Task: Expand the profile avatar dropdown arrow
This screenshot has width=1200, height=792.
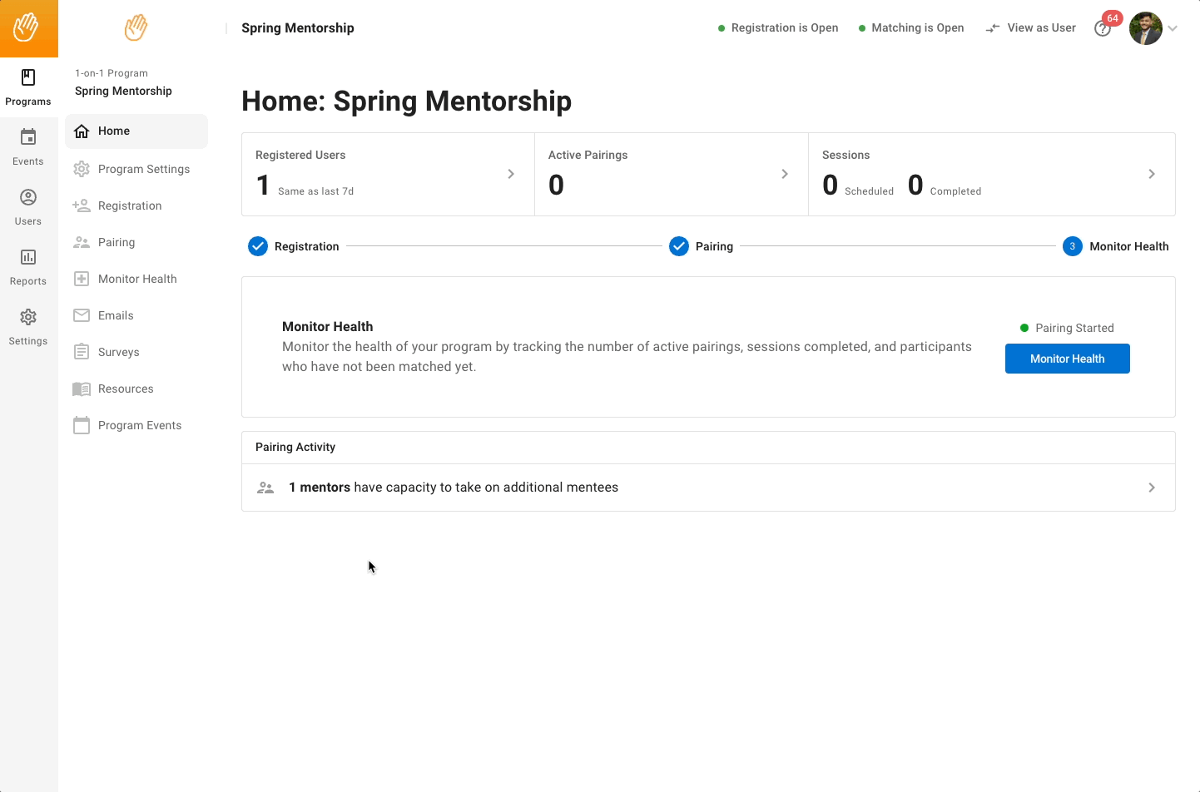Action: [x=1173, y=28]
